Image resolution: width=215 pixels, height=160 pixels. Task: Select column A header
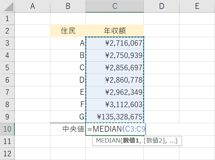point(33,6)
